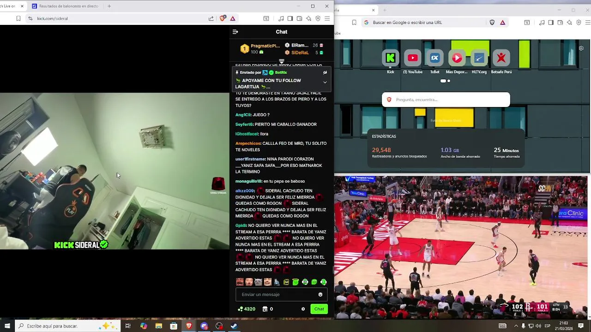Viewport: 591px width, 332px height.
Task: Open Arepechicos username in chat
Action: click(x=248, y=143)
